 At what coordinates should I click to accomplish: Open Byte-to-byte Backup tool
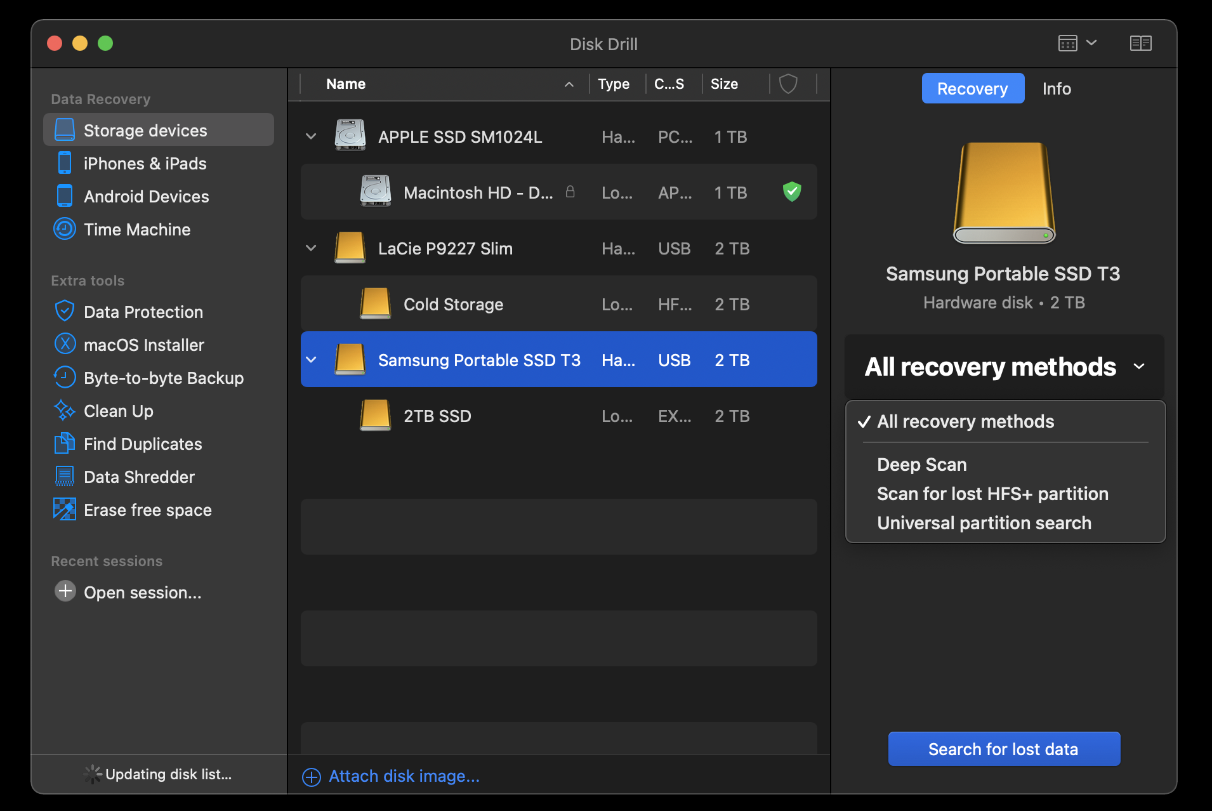pos(163,378)
